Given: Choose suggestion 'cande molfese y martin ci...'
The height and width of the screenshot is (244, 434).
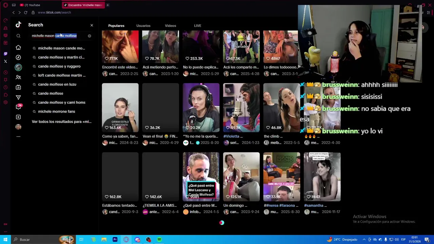Looking at the screenshot, I should [x=61, y=57].
